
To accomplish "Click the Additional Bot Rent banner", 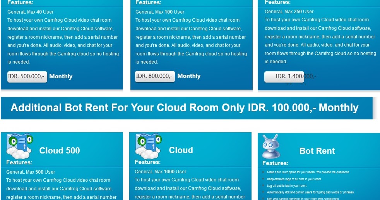I will pos(187,108).
